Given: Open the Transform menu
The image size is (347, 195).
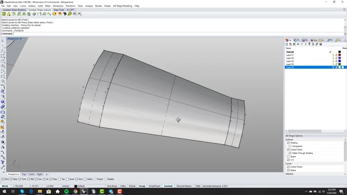Looking at the screenshot, I should pyautogui.click(x=70, y=6).
